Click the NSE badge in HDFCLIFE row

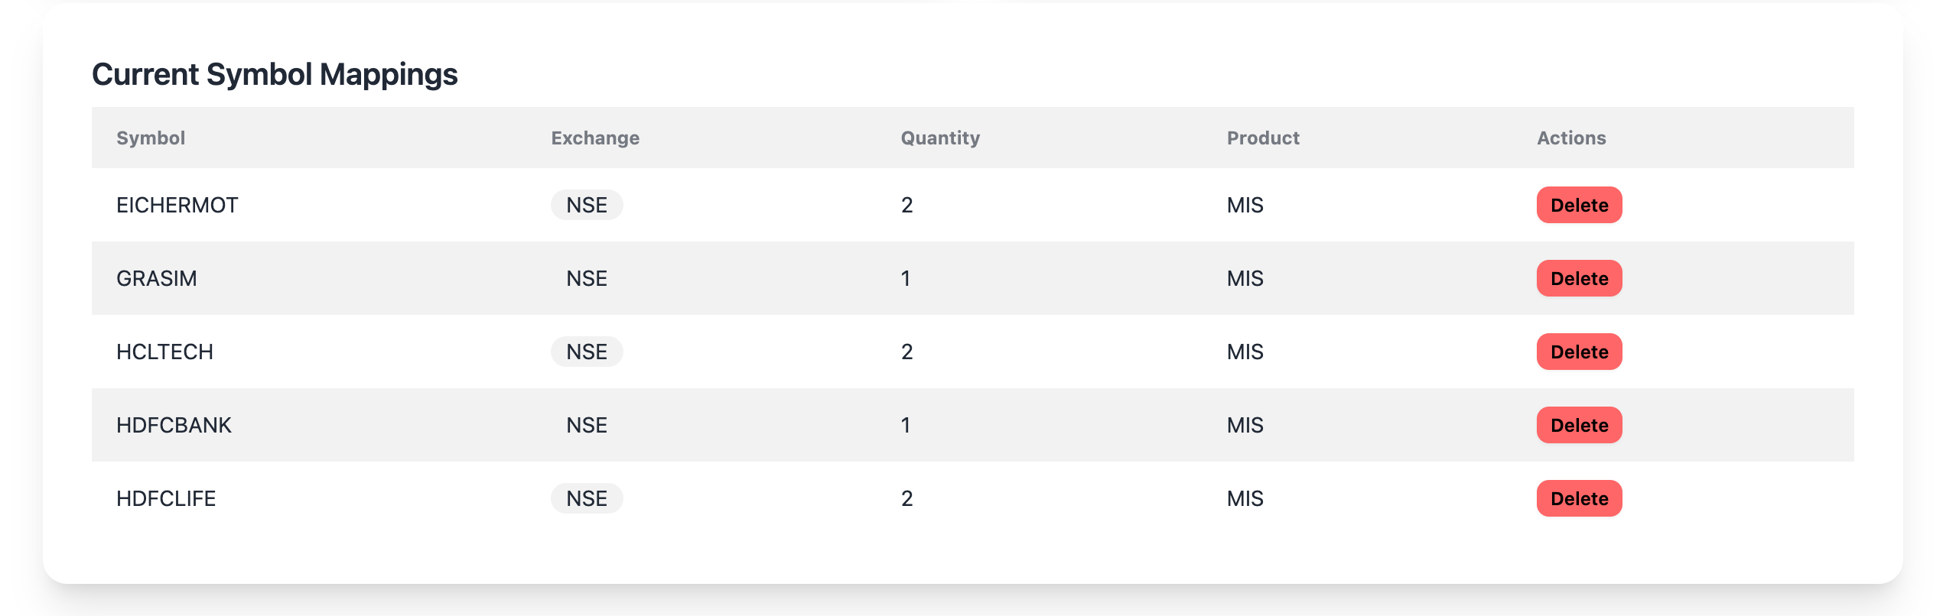click(587, 498)
